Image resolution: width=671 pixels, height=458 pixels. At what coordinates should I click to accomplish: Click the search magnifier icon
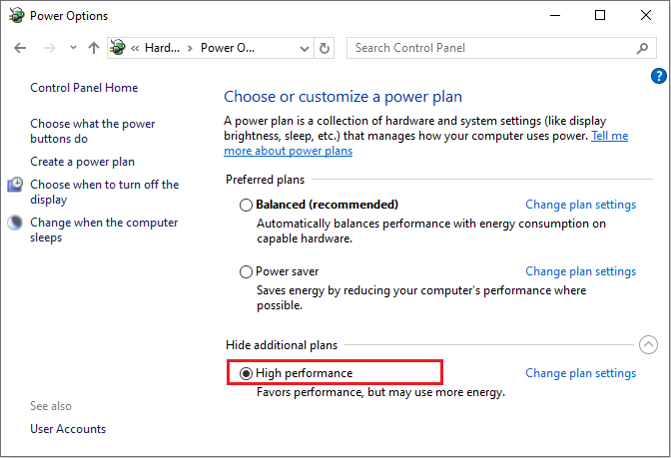(x=642, y=48)
